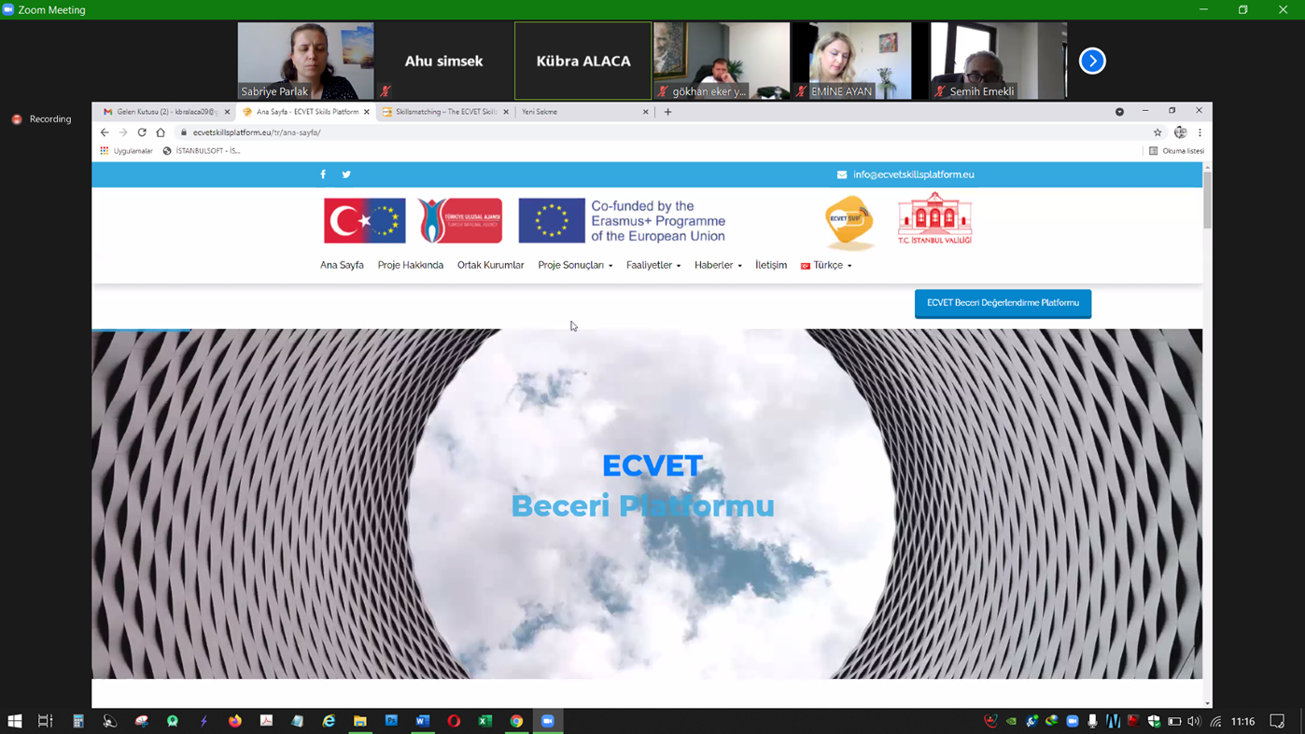Expand the Faaliyetler dropdown menu
1305x734 pixels.
(652, 265)
